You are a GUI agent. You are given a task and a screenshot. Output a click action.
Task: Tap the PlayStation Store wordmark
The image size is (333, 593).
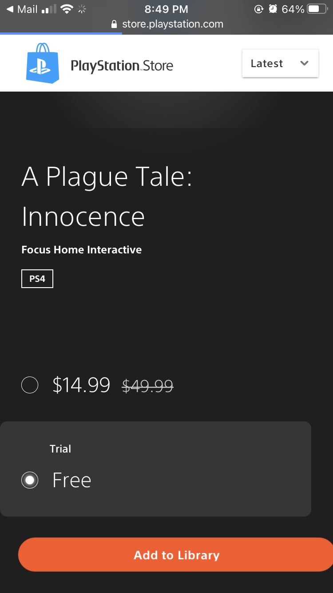point(122,66)
